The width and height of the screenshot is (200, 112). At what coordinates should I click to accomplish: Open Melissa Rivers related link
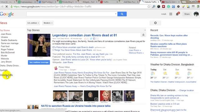point(136,53)
